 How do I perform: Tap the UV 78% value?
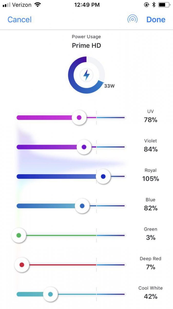tap(151, 120)
